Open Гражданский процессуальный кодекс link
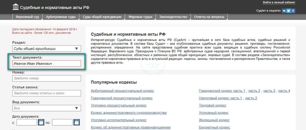 [122, 98]
